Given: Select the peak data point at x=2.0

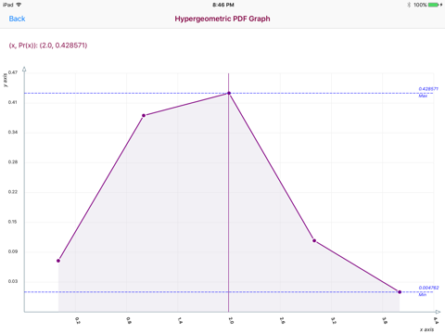Looking at the screenshot, I should click(229, 93).
